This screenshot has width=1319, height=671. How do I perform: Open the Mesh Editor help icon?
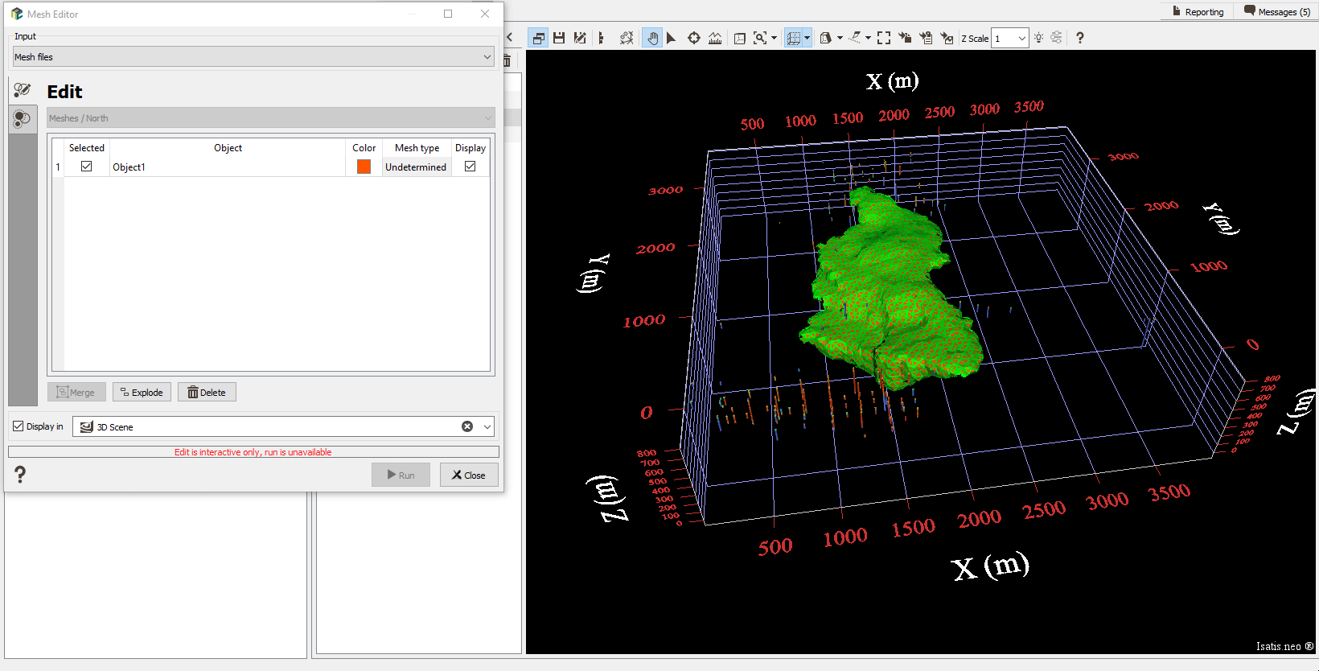tap(20, 475)
